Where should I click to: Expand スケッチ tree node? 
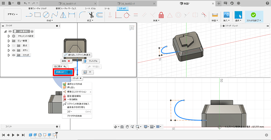click(x=9, y=55)
